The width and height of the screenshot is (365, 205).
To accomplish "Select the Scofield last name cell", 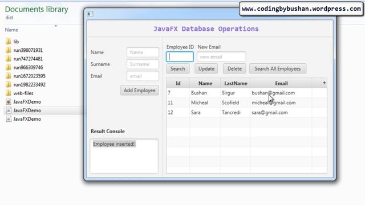I will (236, 102).
